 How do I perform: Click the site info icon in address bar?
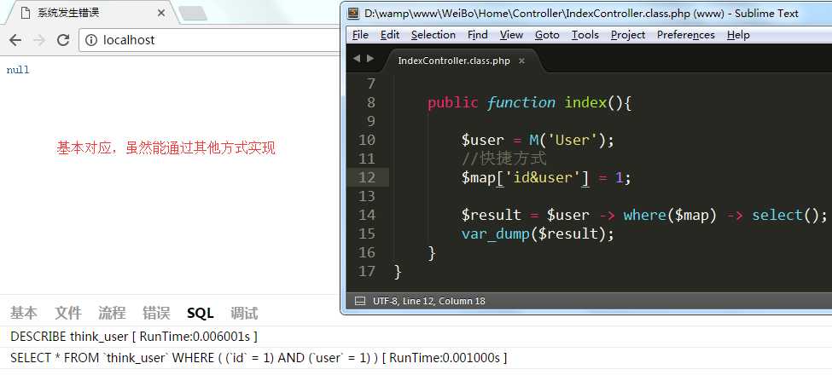tap(91, 40)
